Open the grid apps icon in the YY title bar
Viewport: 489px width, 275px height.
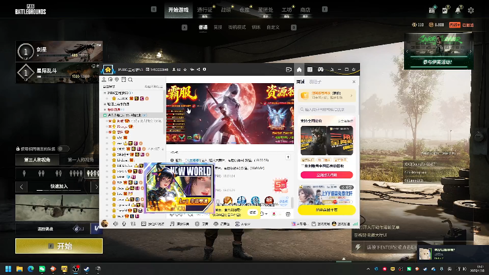[310, 70]
